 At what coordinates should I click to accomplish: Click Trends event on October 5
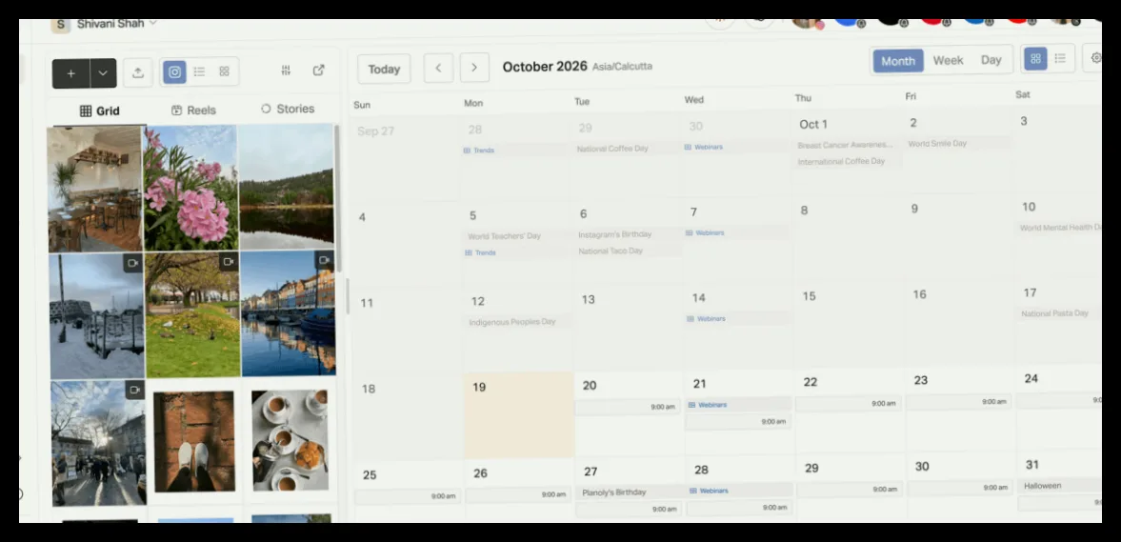coord(480,252)
